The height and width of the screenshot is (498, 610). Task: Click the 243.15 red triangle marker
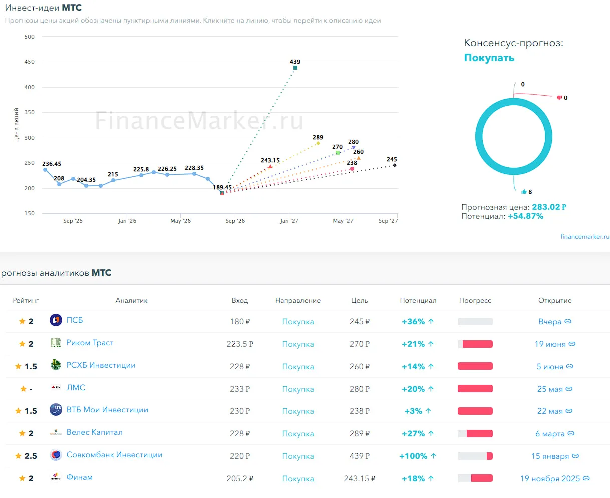[x=270, y=166]
